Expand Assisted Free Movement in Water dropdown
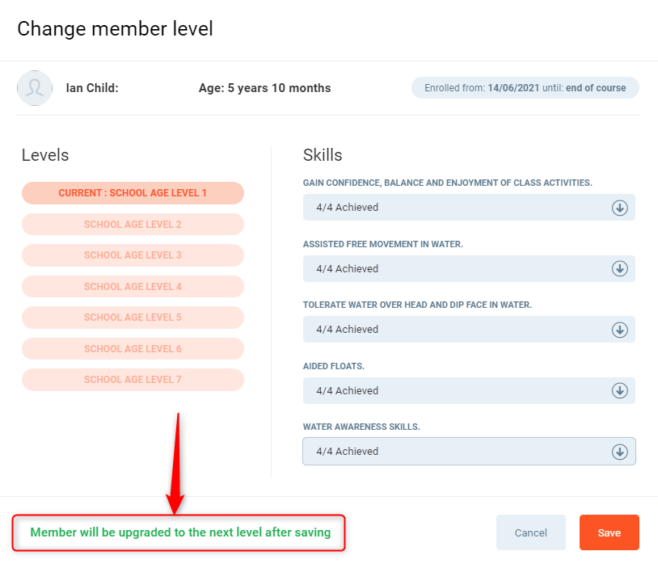This screenshot has width=658, height=568. click(x=457, y=268)
